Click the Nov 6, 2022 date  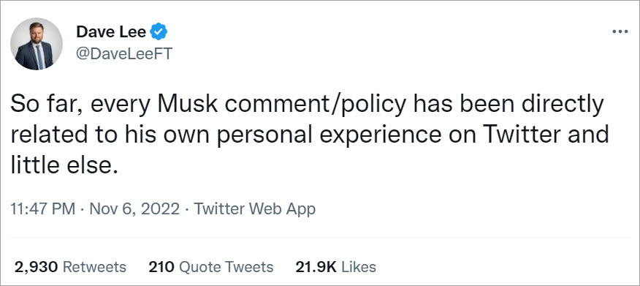134,209
